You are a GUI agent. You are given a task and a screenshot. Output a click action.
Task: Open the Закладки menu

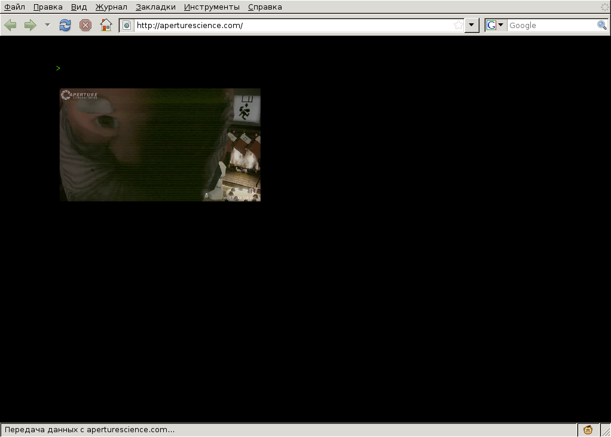pos(155,7)
